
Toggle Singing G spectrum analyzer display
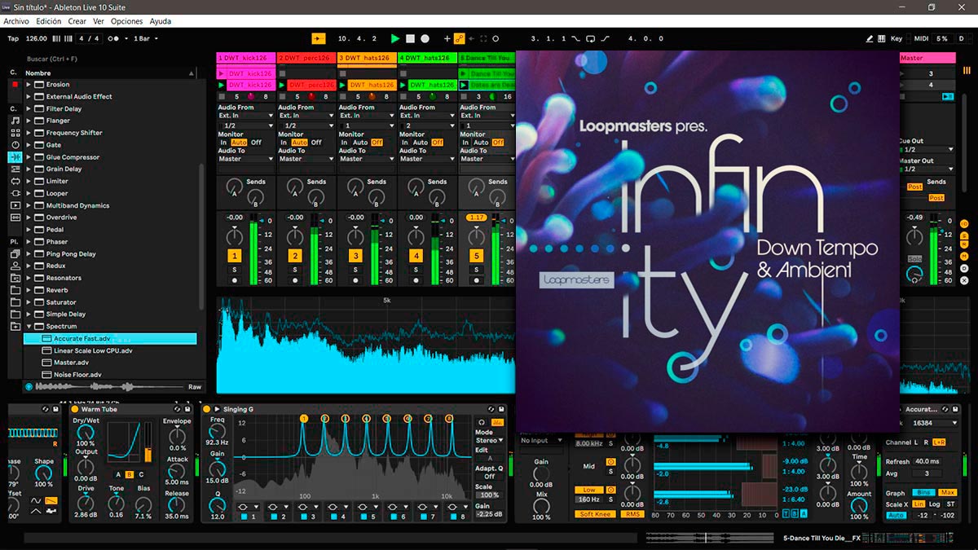(497, 421)
